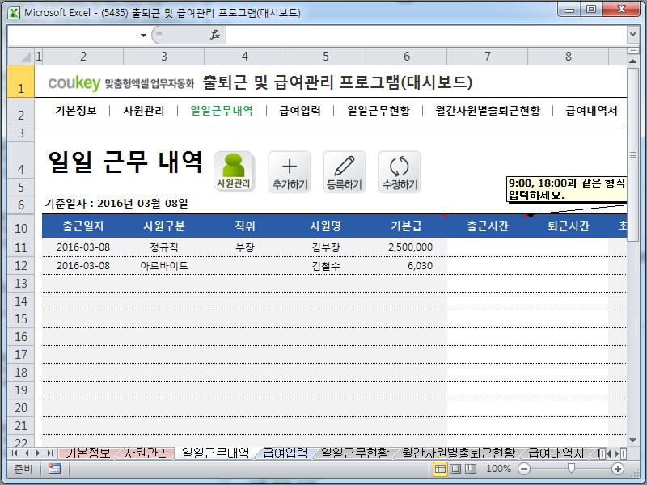
Task: Switch to Page Break Preview icon
Action: pos(471,469)
